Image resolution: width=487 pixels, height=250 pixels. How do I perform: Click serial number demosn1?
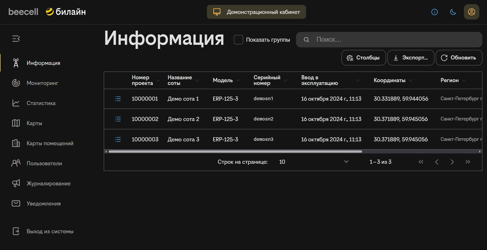263,99
